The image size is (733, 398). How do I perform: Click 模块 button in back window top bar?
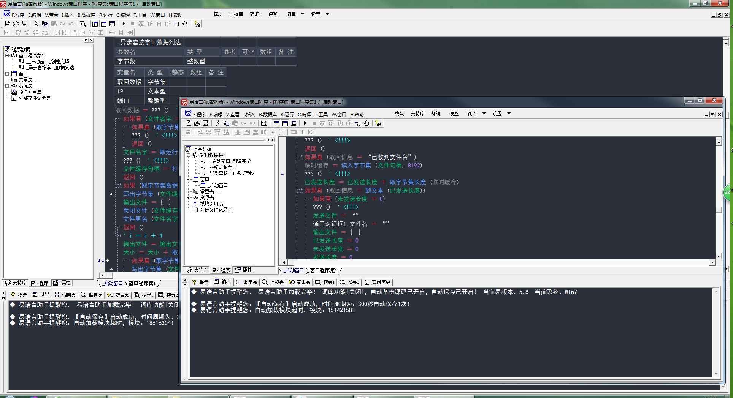[x=218, y=14]
